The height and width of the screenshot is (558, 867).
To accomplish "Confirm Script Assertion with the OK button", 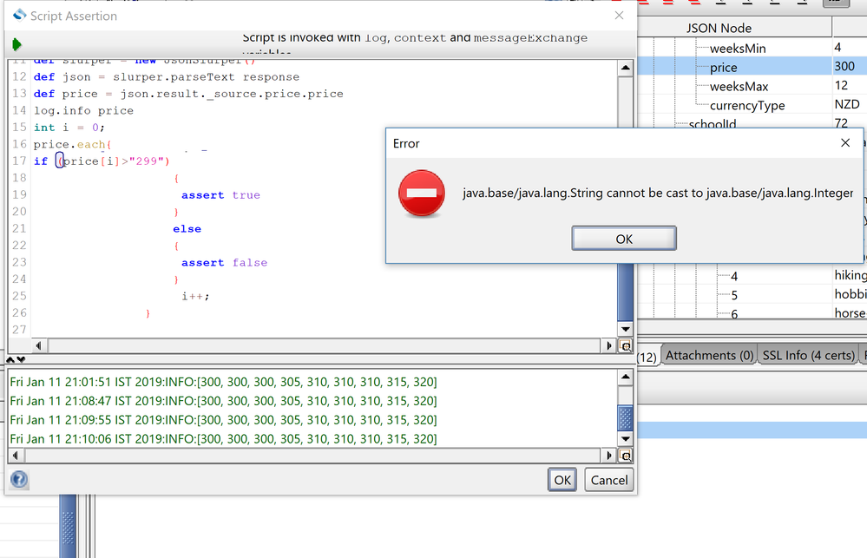I will tap(562, 480).
